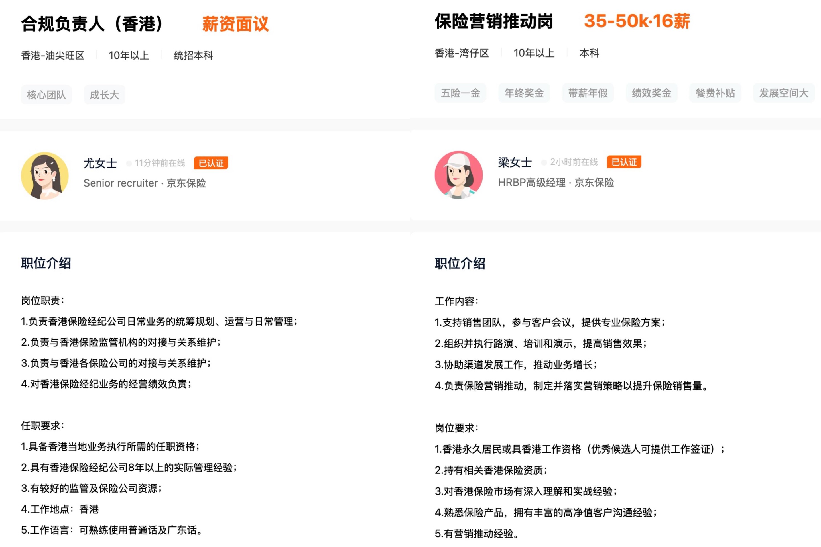Select the 核心团队 tag

46,95
